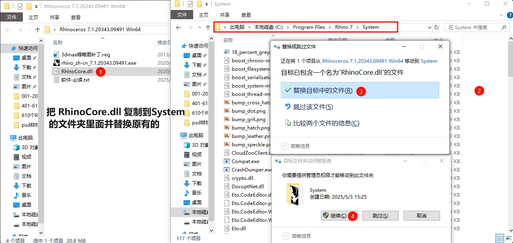The image size is (513, 243).
Task: Select the 3dmax缩略图补丁.reg file icon
Action: coord(57,54)
